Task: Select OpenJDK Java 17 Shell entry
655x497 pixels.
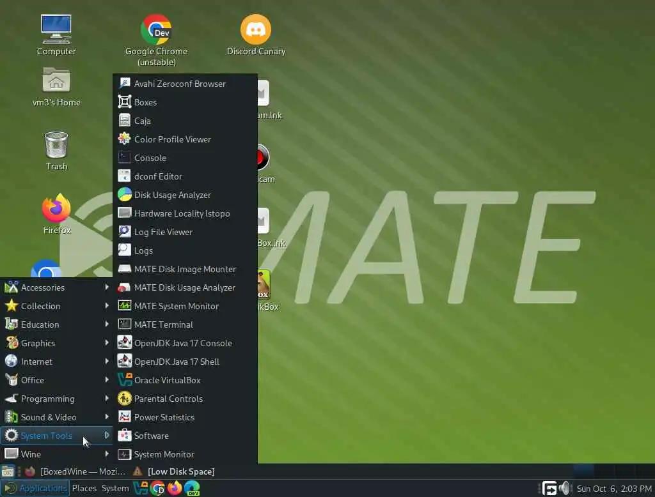Action: point(185,362)
